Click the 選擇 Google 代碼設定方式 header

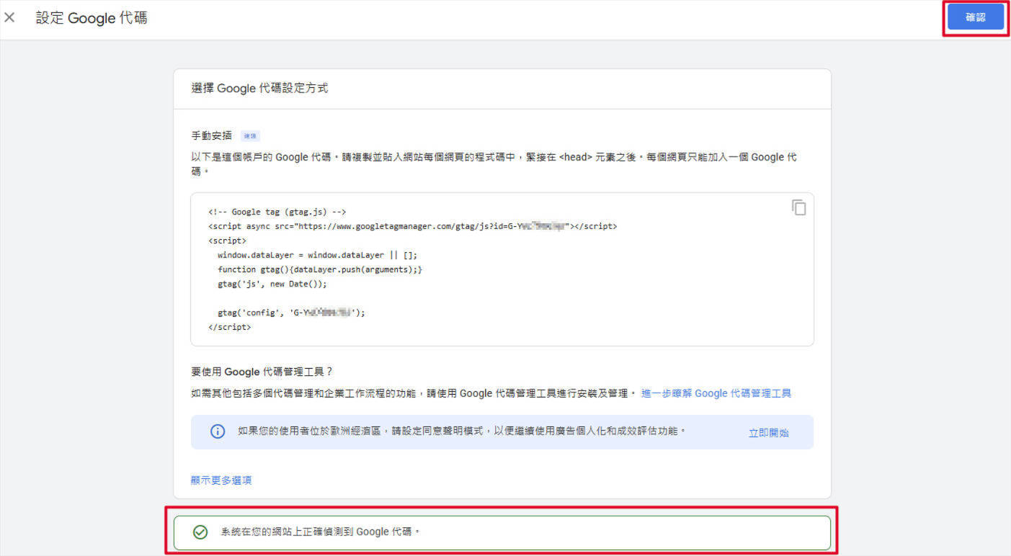pyautogui.click(x=259, y=89)
